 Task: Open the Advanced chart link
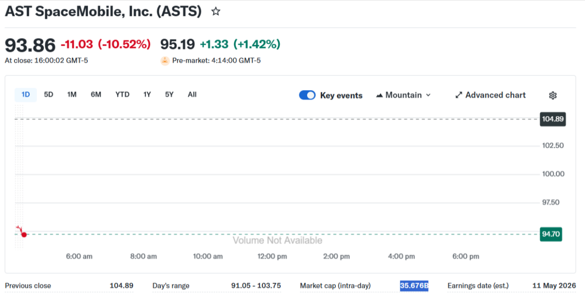495,95
